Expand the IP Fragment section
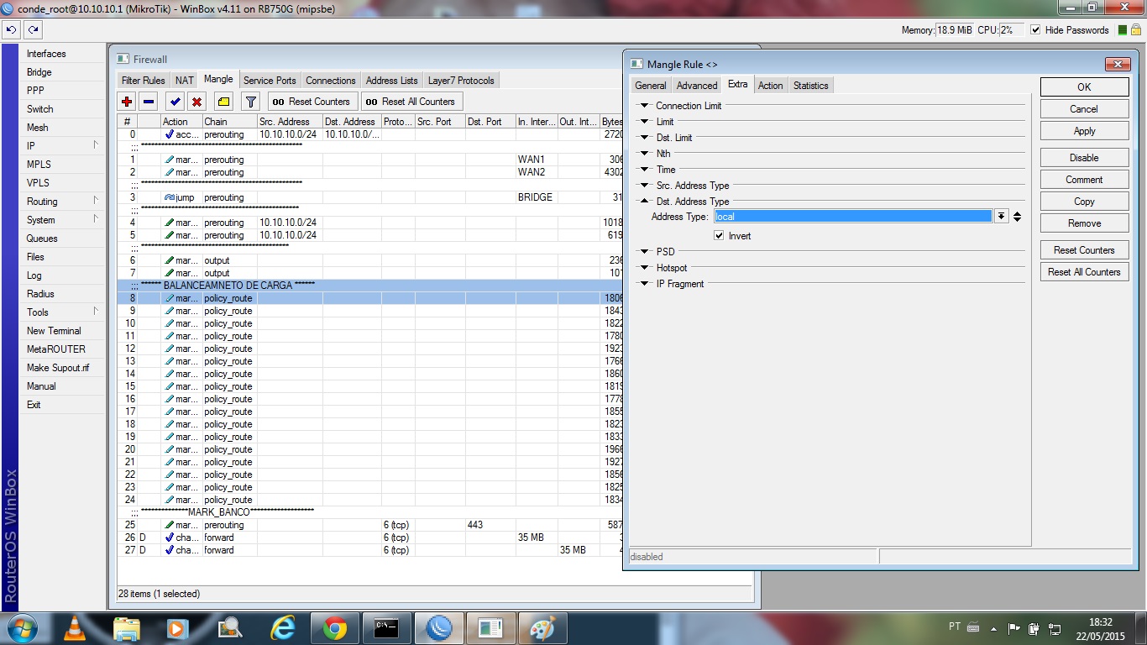The height and width of the screenshot is (645, 1147). pyautogui.click(x=645, y=284)
